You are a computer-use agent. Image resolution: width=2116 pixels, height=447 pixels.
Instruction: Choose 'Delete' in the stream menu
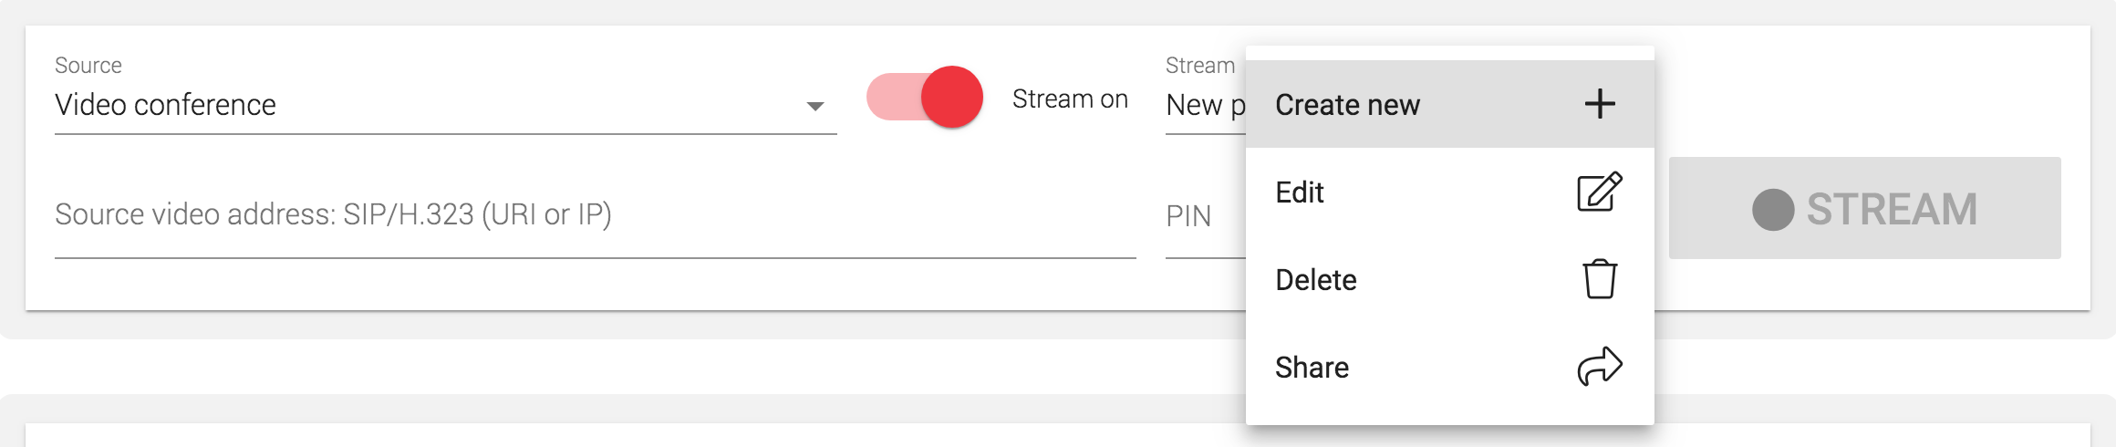(1316, 280)
